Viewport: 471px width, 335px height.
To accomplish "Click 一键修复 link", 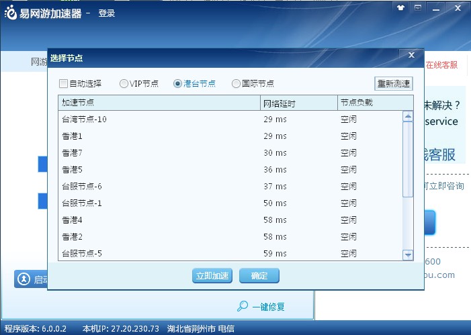I will pyautogui.click(x=268, y=307).
